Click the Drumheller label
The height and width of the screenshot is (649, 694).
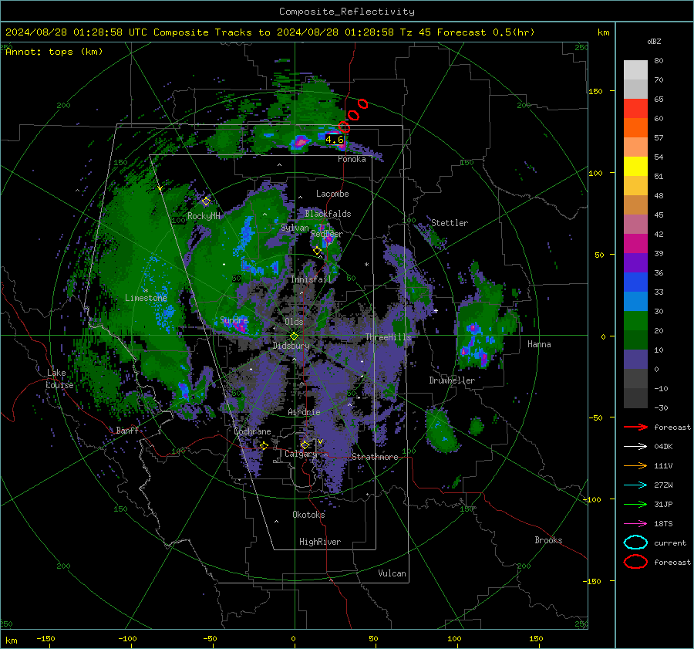pos(452,380)
